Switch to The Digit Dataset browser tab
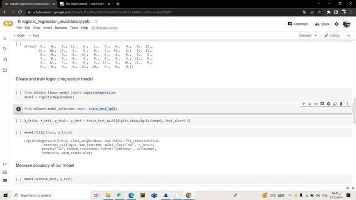This screenshot has height=200, width=356. pos(85,4)
